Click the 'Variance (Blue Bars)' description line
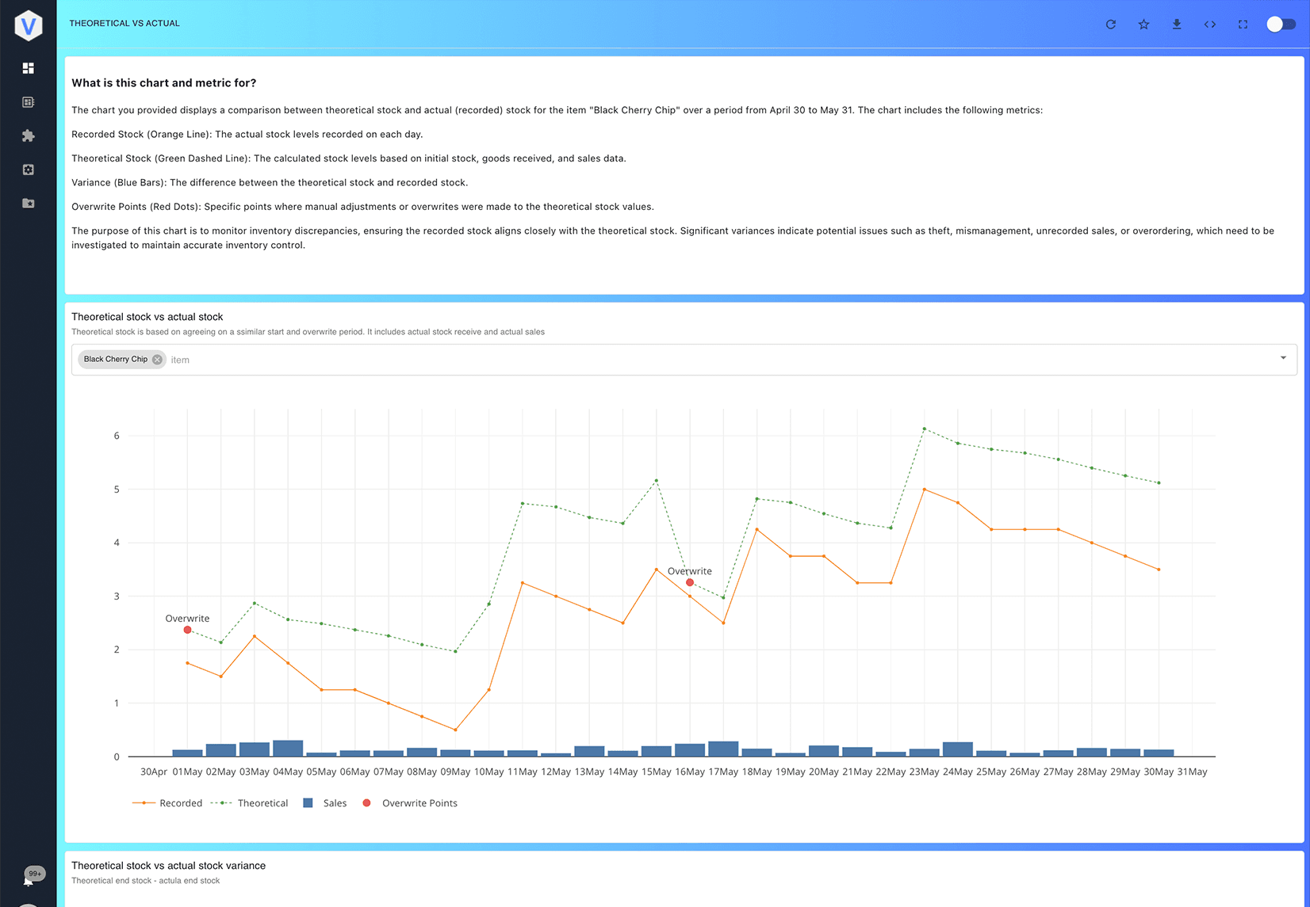 click(270, 183)
